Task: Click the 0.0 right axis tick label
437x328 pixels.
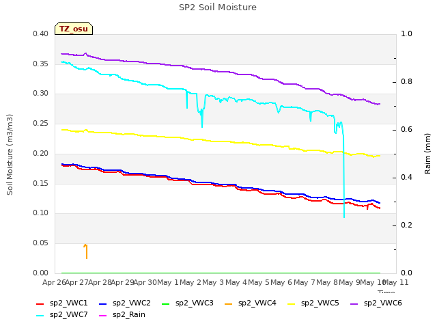Action: 406,273
